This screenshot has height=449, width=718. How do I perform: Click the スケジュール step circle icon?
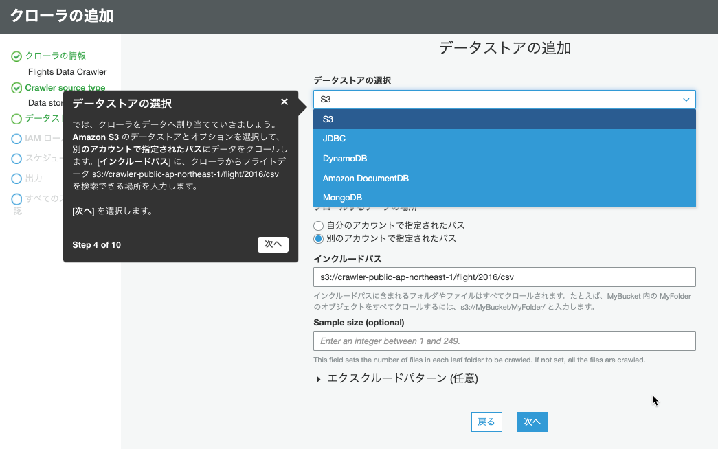point(16,159)
